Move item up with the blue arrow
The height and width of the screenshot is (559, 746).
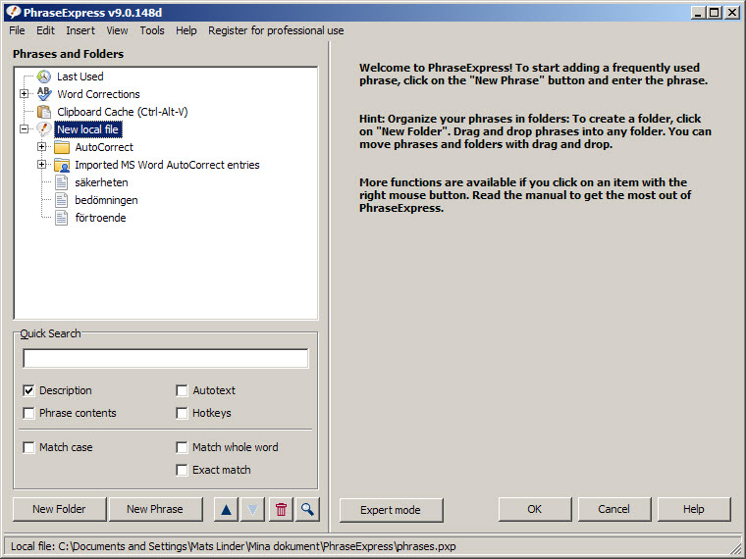(x=226, y=510)
